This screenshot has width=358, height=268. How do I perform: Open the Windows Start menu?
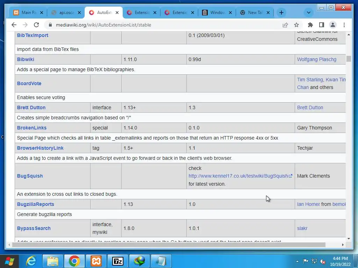(9, 261)
